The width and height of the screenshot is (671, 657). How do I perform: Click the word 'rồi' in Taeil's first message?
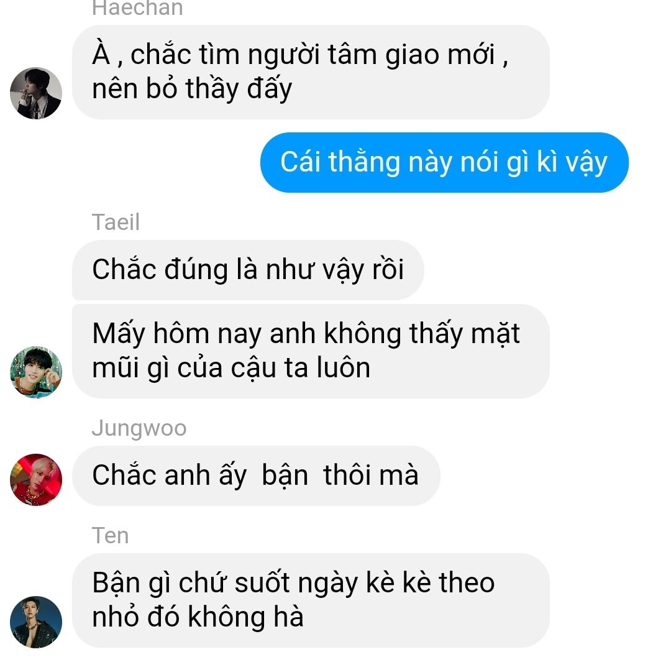(388, 269)
